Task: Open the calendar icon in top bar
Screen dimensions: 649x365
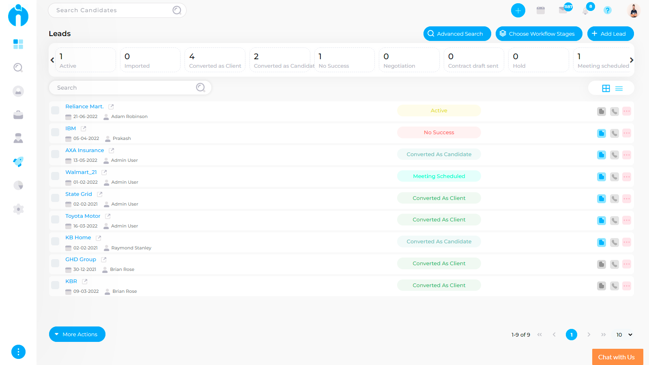Action: click(x=541, y=11)
